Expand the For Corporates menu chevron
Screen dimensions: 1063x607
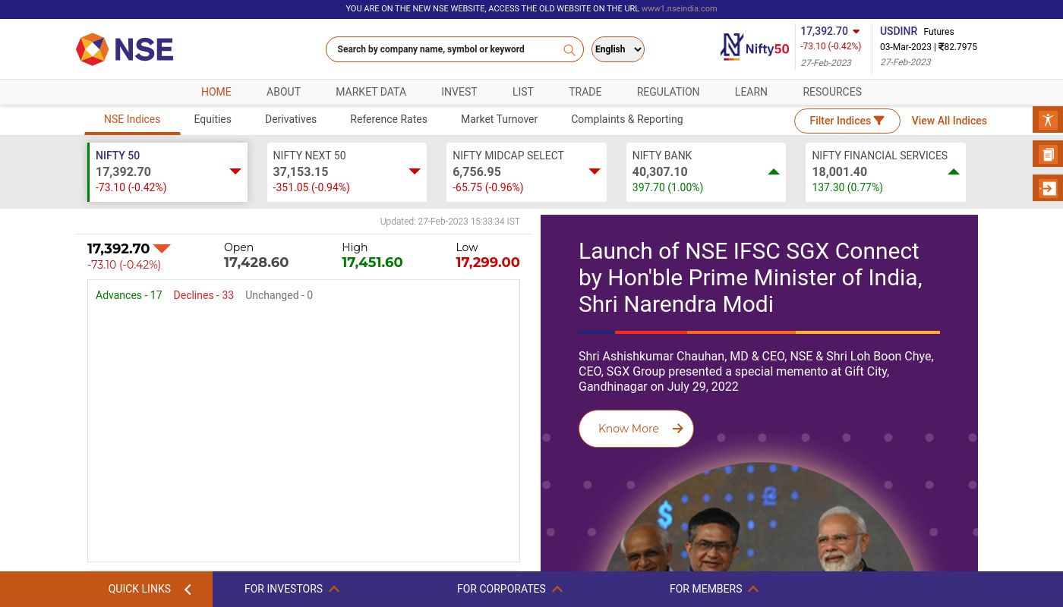coord(557,589)
